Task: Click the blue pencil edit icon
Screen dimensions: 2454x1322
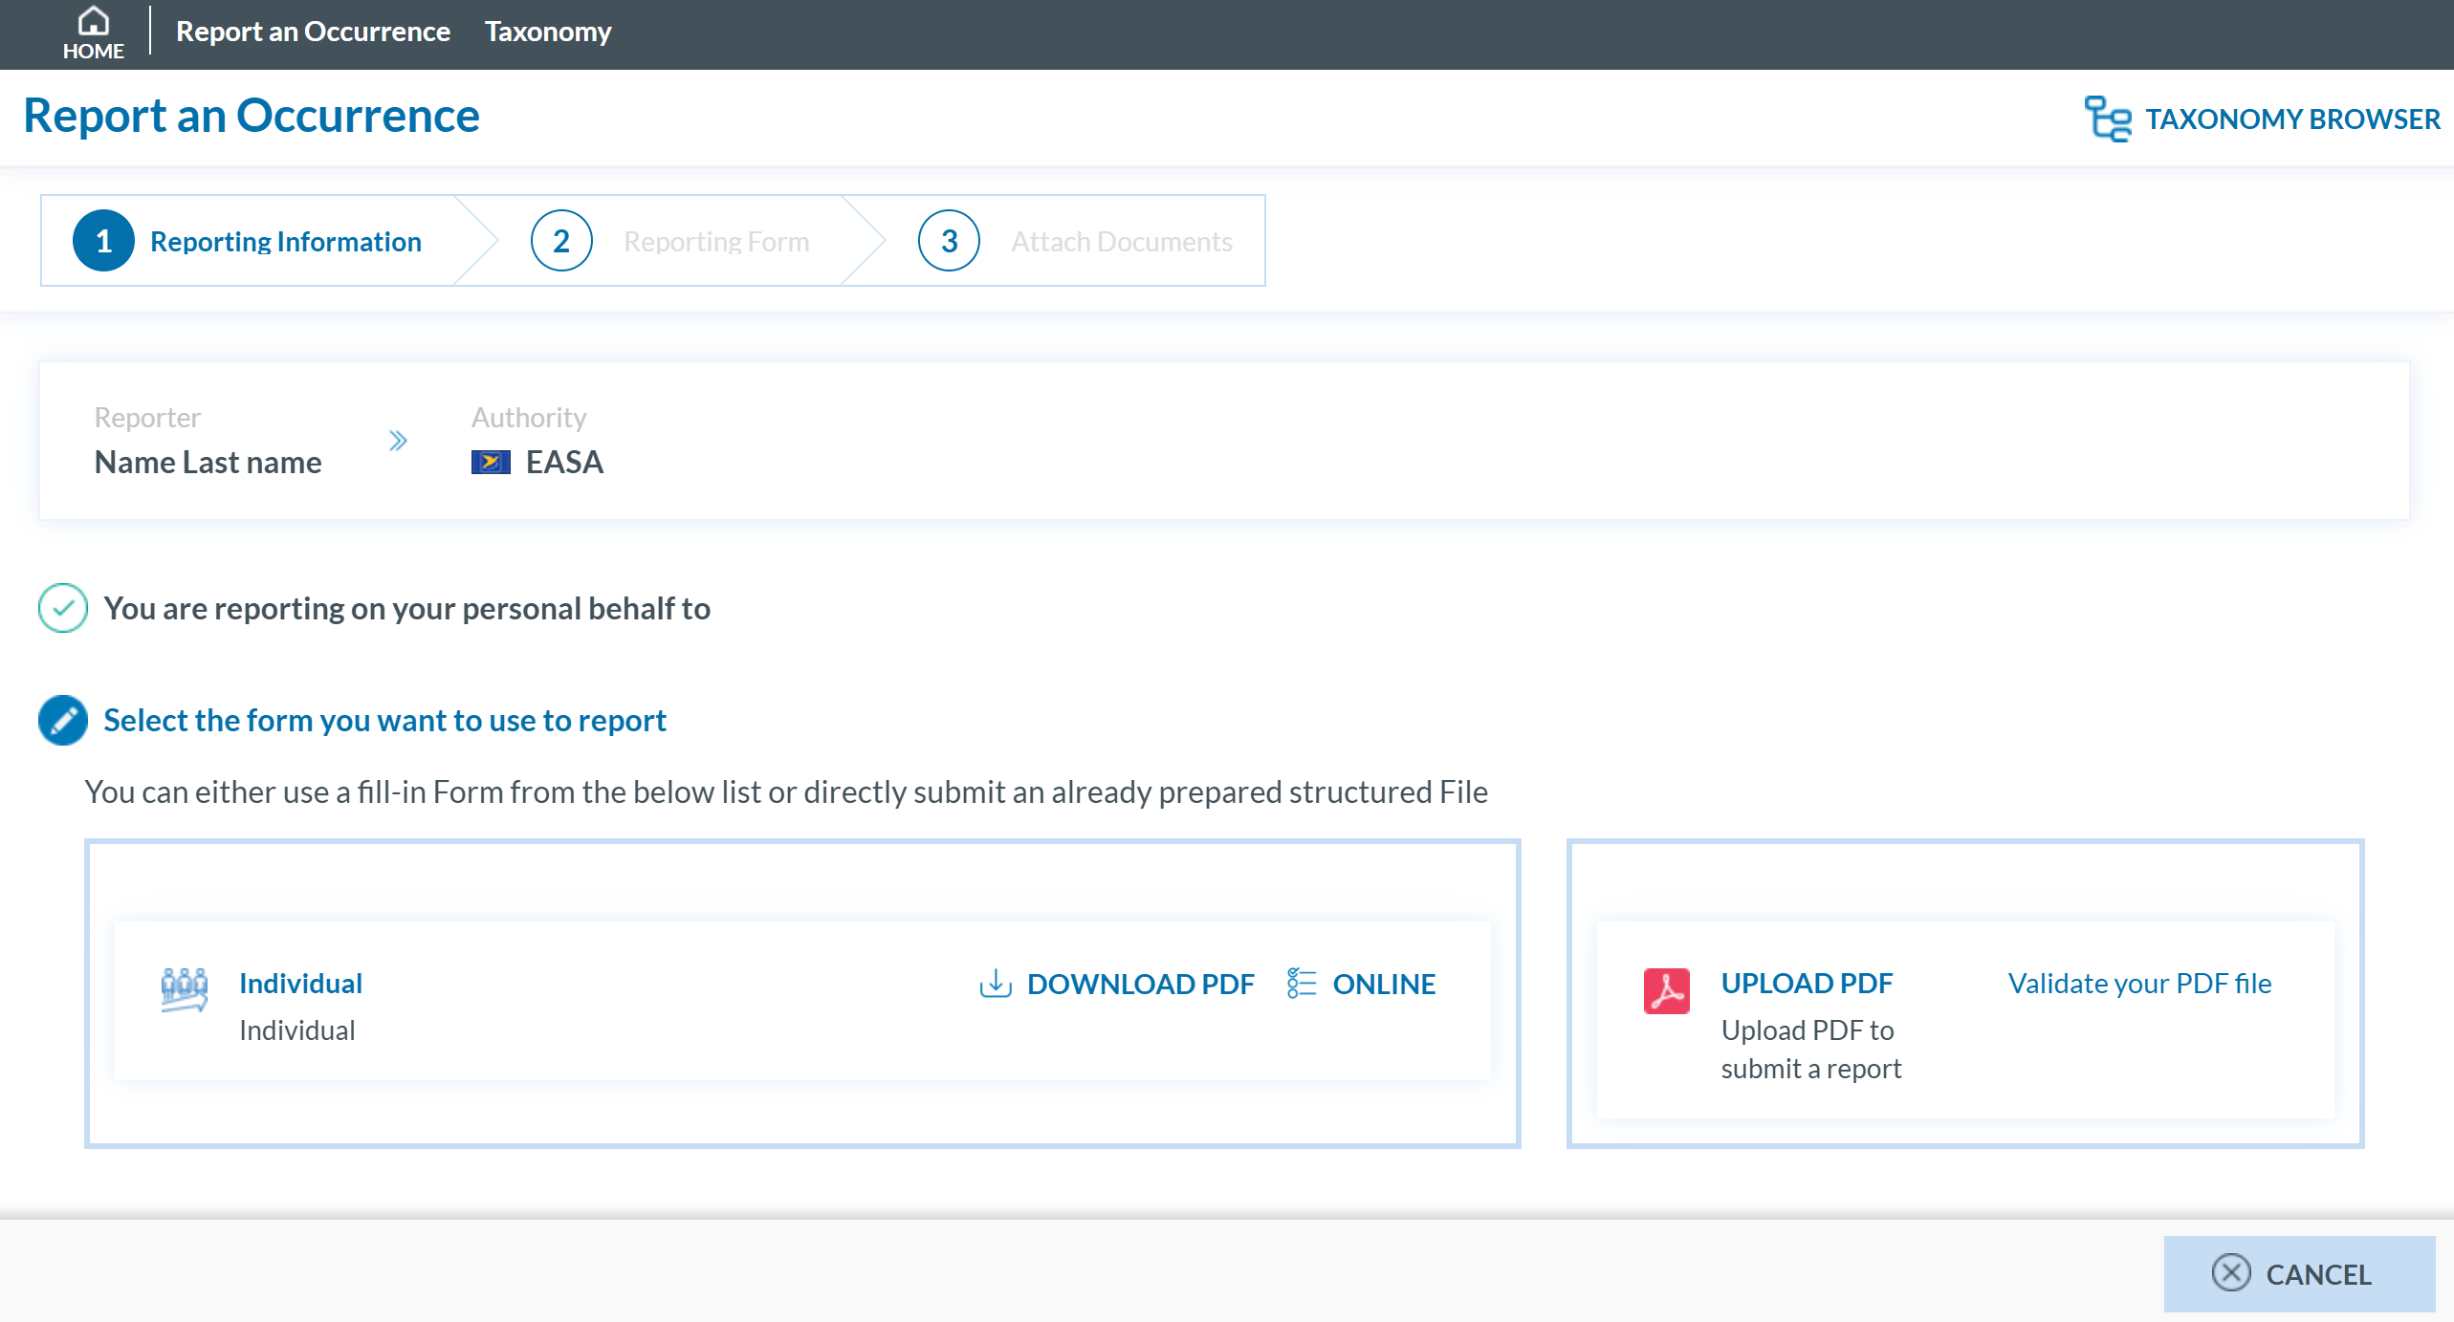Action: (x=63, y=720)
